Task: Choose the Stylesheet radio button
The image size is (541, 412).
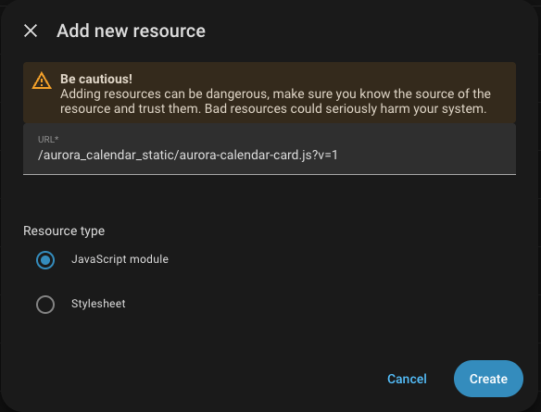Action: (45, 305)
